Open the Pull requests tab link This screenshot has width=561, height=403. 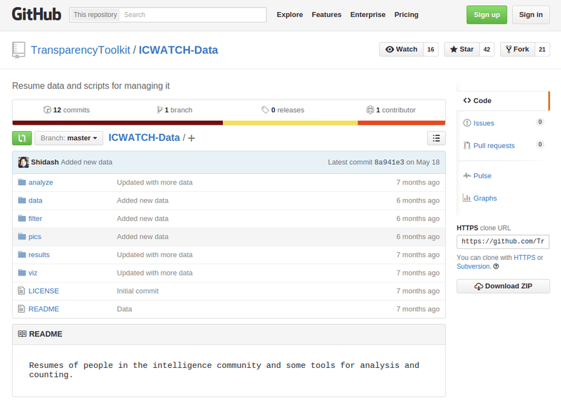494,146
